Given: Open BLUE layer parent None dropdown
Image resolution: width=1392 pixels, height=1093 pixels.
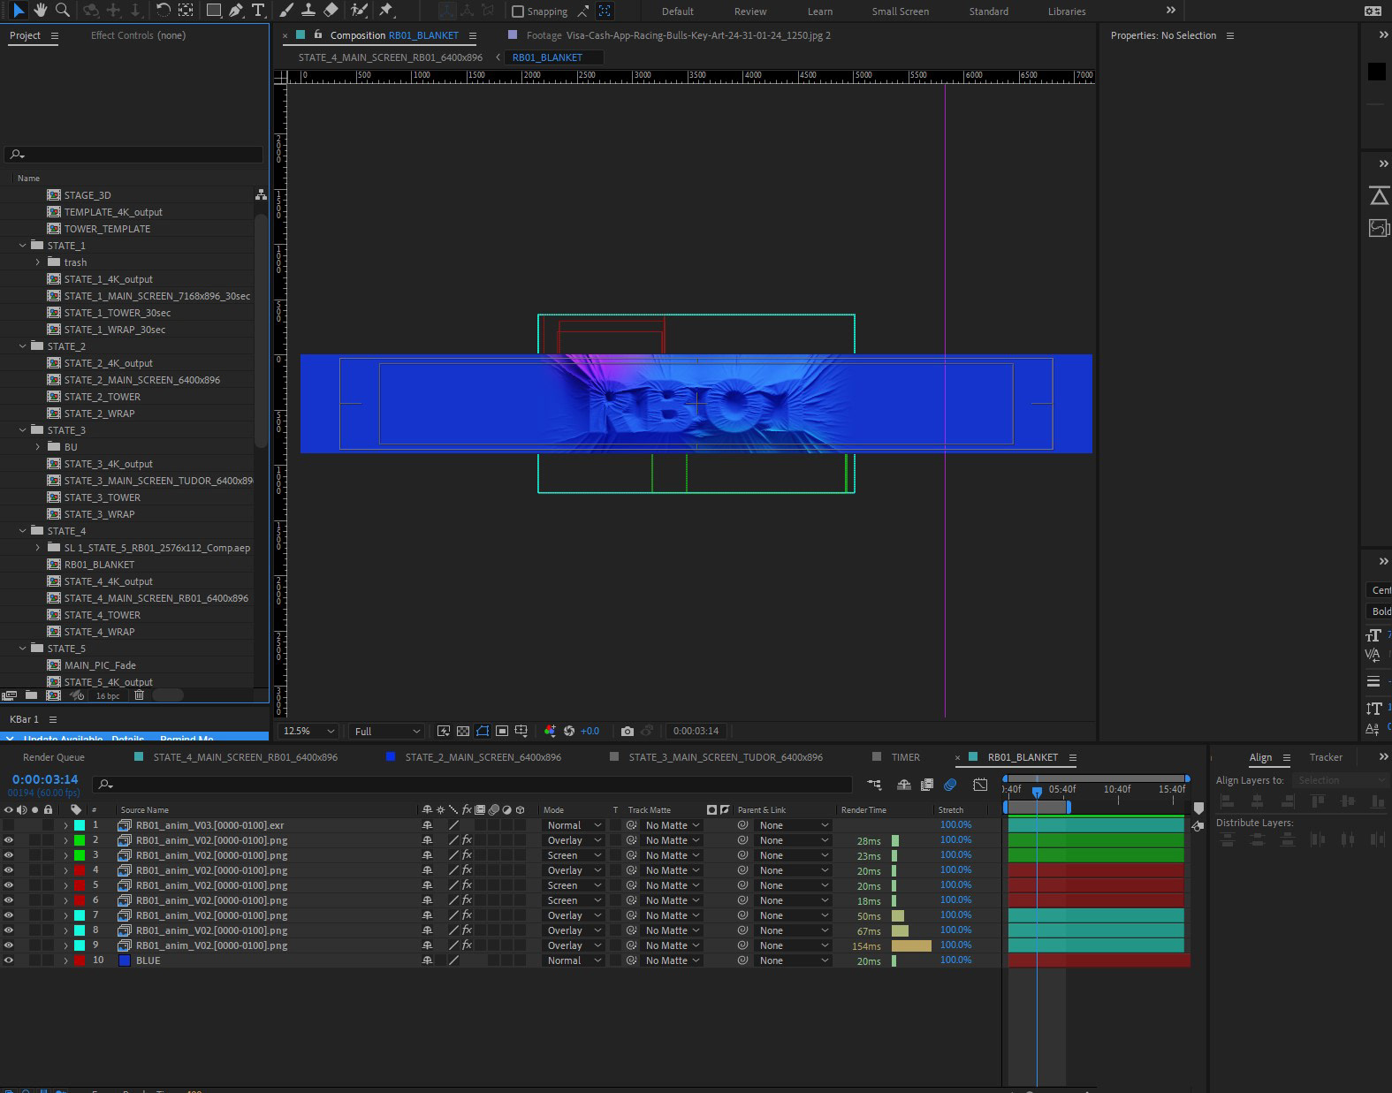Looking at the screenshot, I should click(792, 960).
